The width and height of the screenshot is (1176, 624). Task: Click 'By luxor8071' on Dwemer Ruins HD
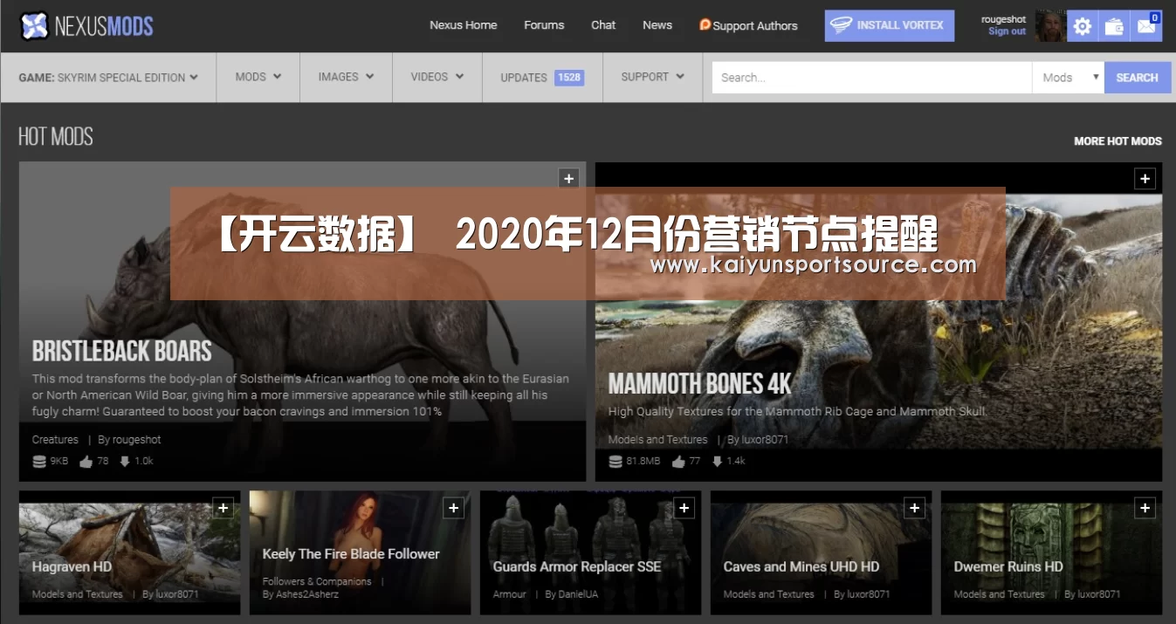click(1092, 594)
